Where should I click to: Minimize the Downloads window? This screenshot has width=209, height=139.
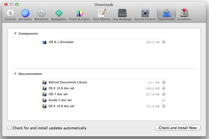11,5
